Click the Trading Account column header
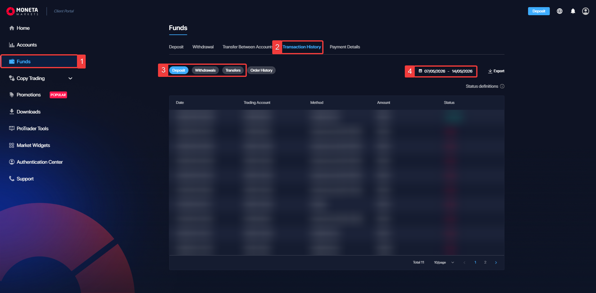596x293 pixels. pyautogui.click(x=257, y=103)
